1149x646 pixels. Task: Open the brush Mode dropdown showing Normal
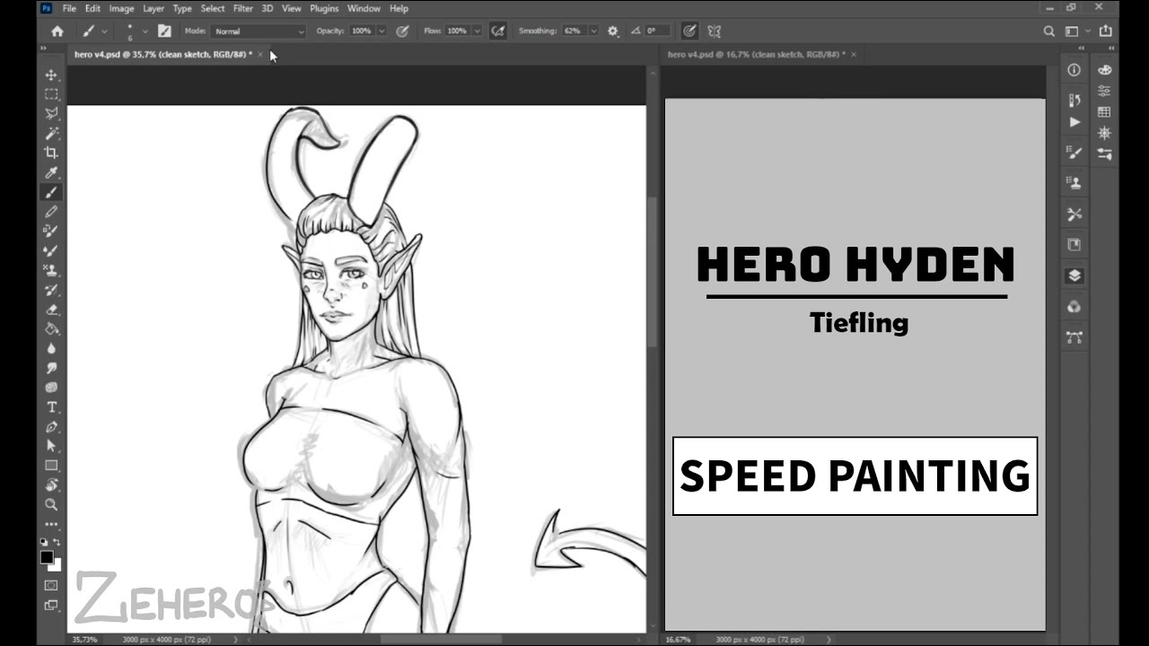click(259, 31)
